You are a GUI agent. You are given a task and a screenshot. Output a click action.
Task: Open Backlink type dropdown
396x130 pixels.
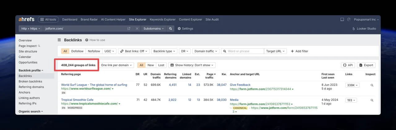164,51
